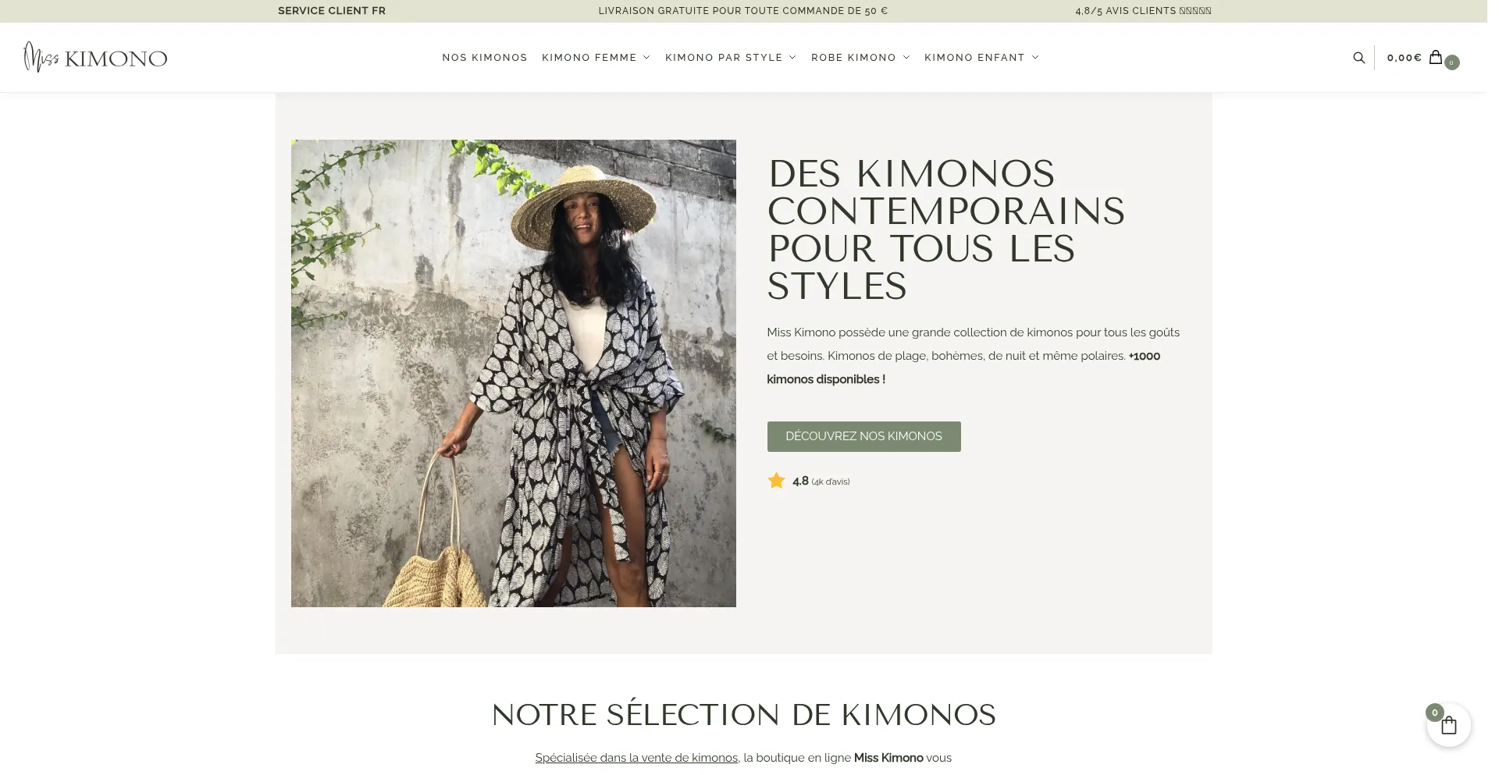Follow the Spécialisée dans la vente de kimonos link

pos(636,758)
